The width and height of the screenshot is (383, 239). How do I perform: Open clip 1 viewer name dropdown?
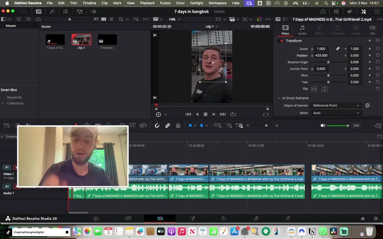tap(212, 26)
